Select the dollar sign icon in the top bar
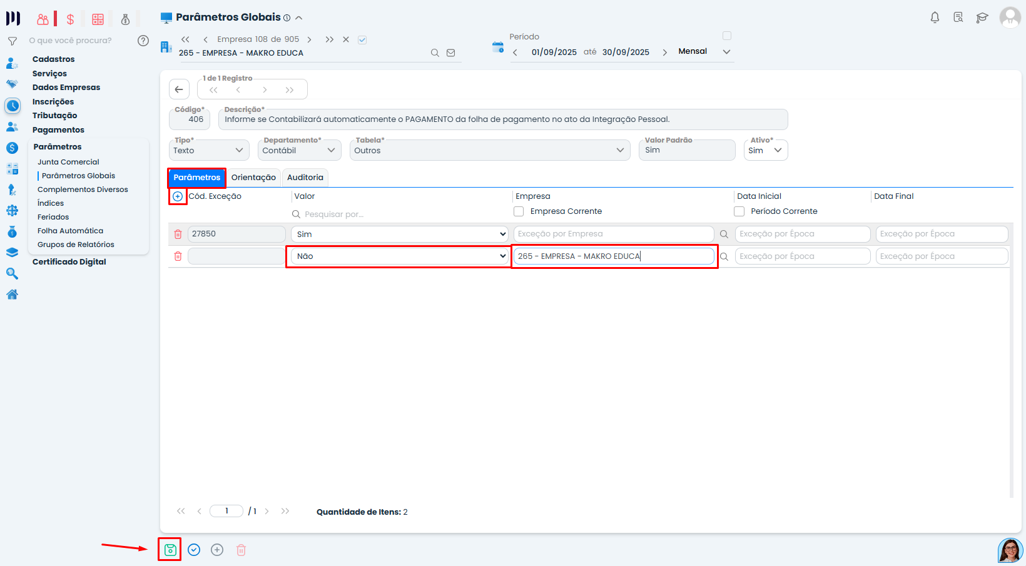This screenshot has width=1026, height=566. click(x=70, y=19)
